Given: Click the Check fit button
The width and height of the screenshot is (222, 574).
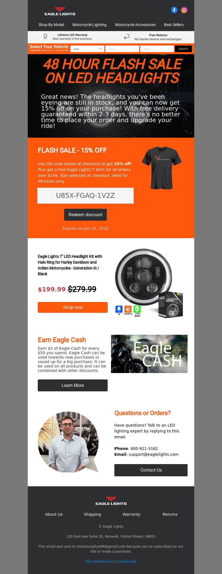Looking at the screenshot, I should pos(183,49).
